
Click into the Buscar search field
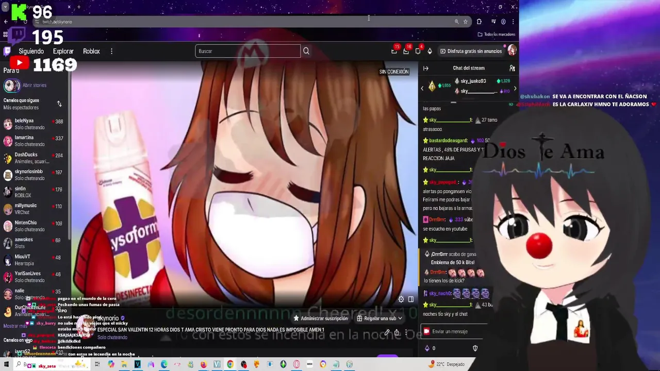[x=247, y=51]
